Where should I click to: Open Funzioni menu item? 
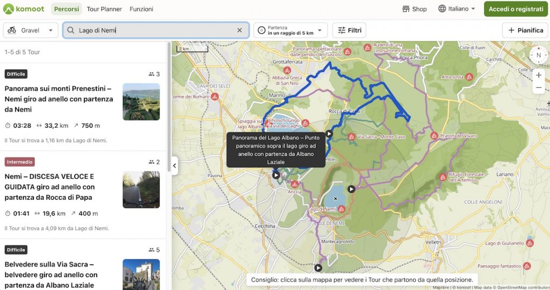point(141,9)
